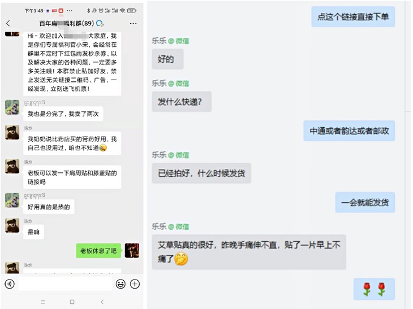Click the 已经拍好，什么时候发货 message

(x=201, y=173)
